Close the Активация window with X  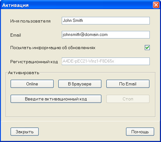click(156, 5)
